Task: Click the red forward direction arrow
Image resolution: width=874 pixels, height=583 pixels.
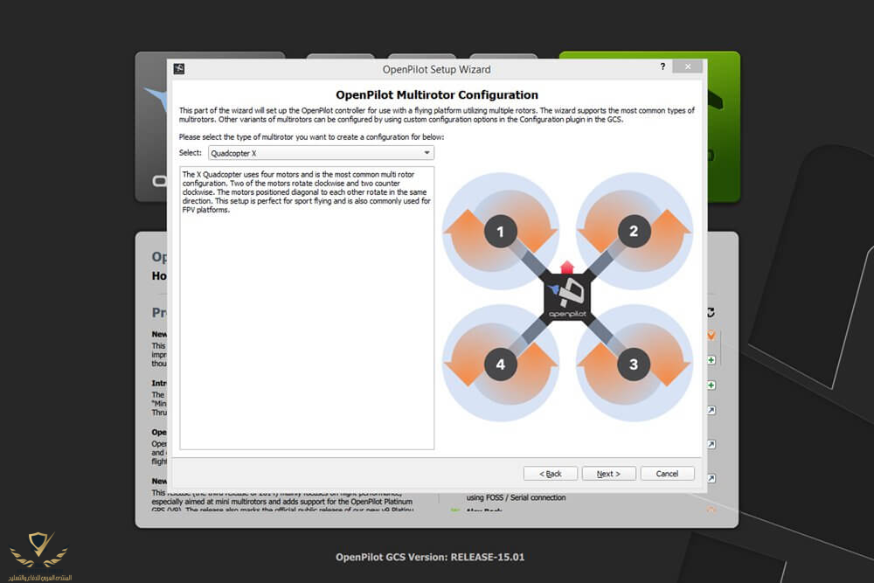Action: tap(566, 266)
